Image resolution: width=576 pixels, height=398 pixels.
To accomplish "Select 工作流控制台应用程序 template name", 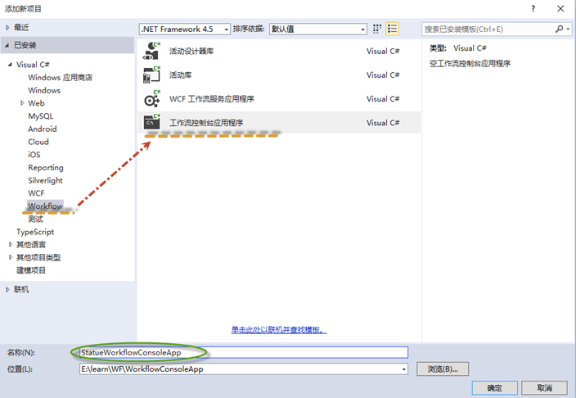I will pyautogui.click(x=206, y=123).
